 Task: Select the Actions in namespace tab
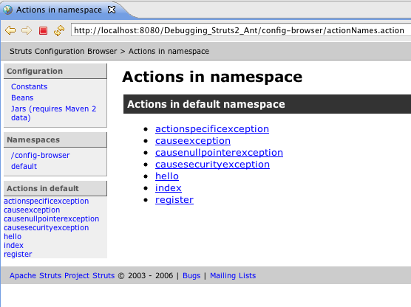[59, 10]
